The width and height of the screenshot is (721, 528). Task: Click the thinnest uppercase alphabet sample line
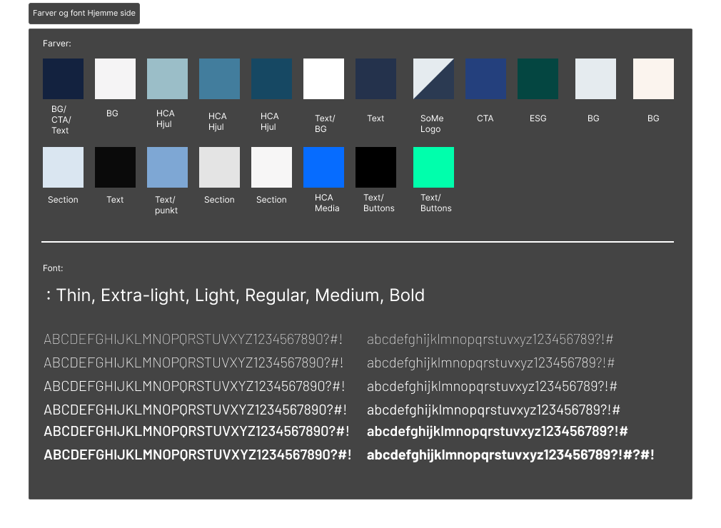pyautogui.click(x=193, y=339)
